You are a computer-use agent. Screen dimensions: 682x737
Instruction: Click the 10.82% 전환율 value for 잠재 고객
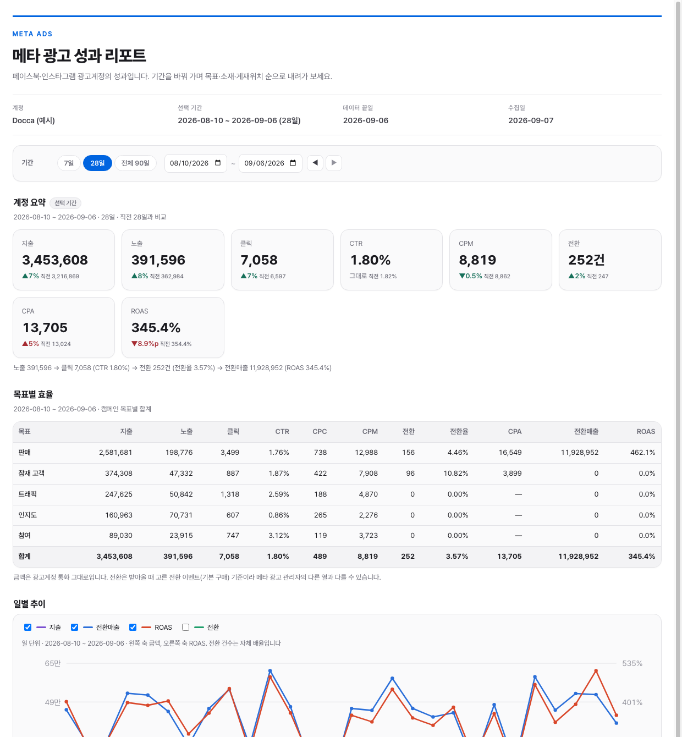point(456,474)
